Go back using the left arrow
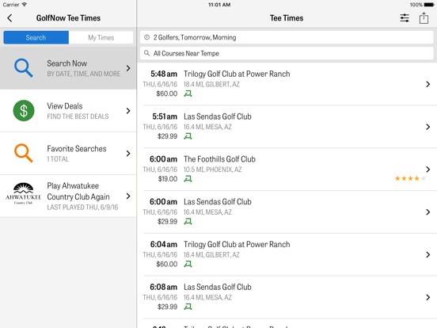Viewport: 437px width, 328px height. pos(9,18)
